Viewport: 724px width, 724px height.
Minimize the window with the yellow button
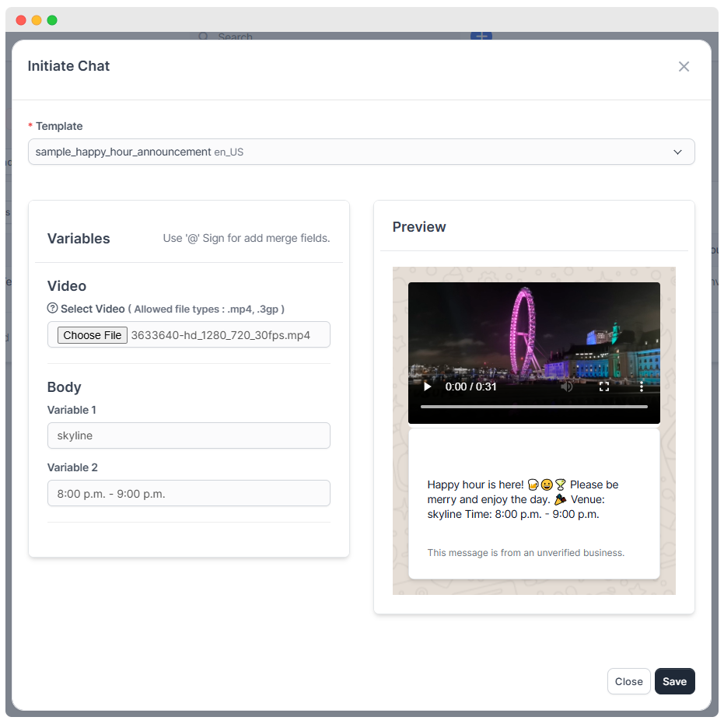tap(37, 20)
